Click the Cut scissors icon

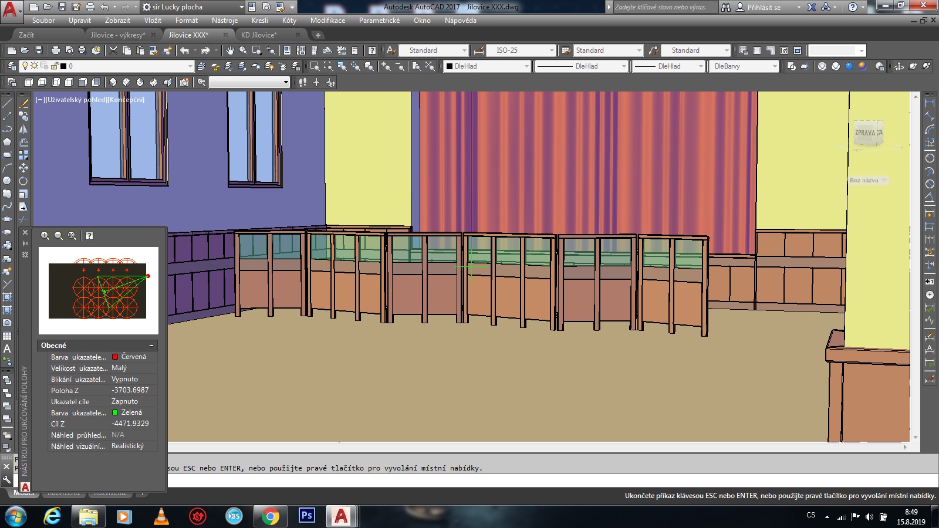113,50
